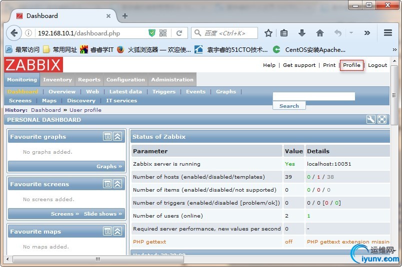Open dropdown arrow next to undo icon
402x267 pixels.
point(351,33)
